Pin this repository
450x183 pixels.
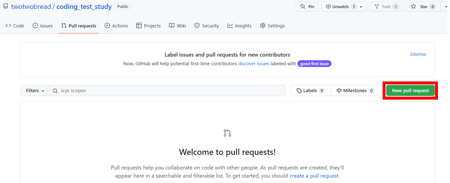click(x=307, y=6)
